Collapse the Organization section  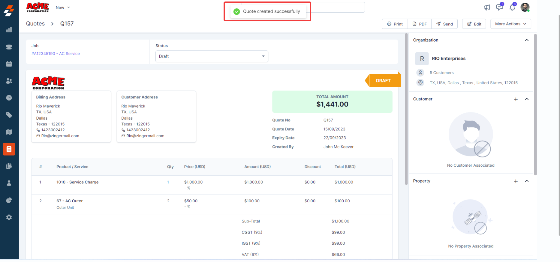click(527, 40)
